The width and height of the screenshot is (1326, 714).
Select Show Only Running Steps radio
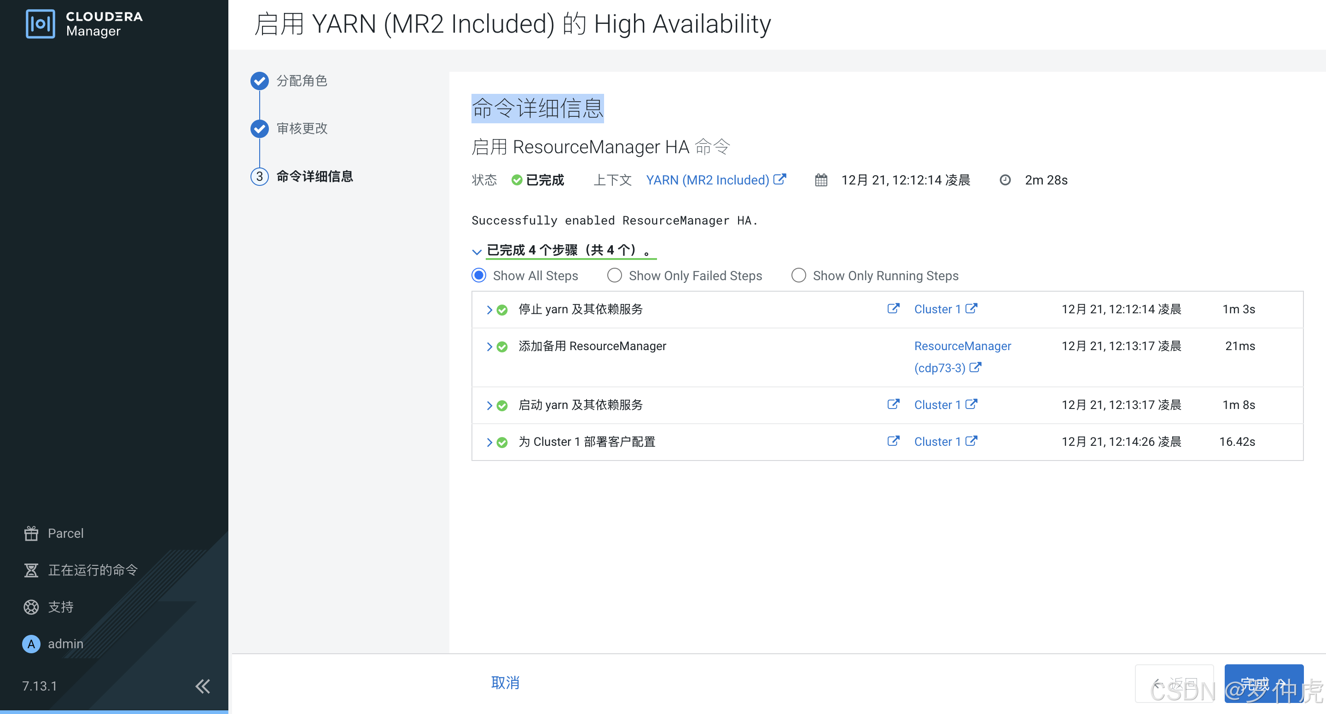tap(798, 276)
